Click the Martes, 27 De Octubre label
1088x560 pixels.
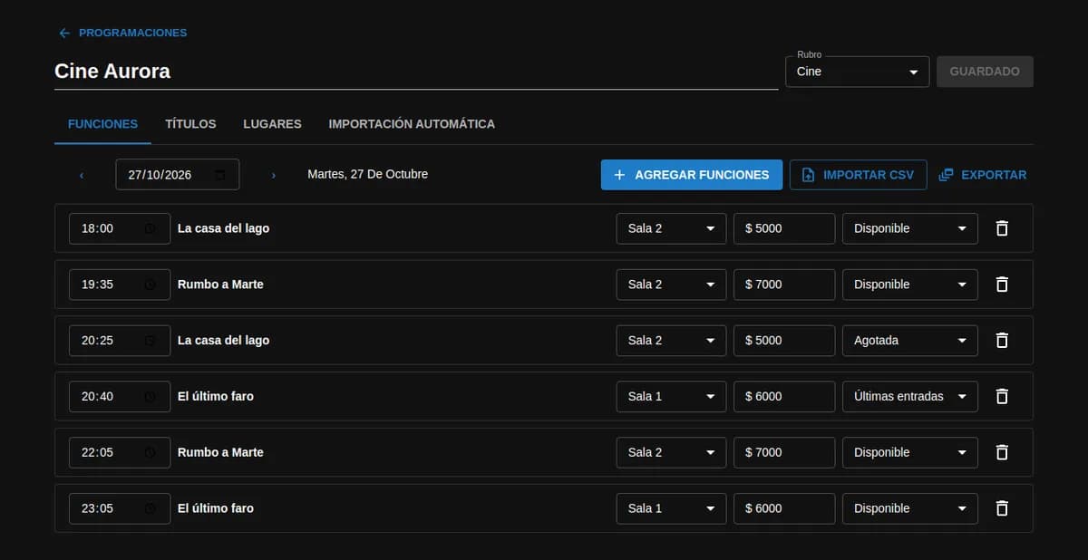(367, 174)
